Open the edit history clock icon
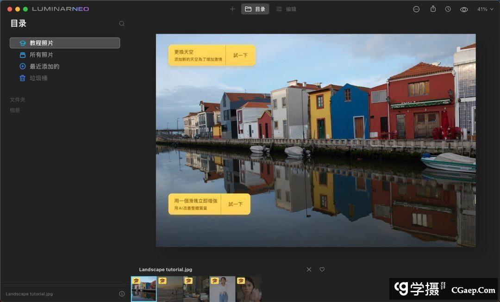Screen dimensions: 500x302 pos(448,9)
